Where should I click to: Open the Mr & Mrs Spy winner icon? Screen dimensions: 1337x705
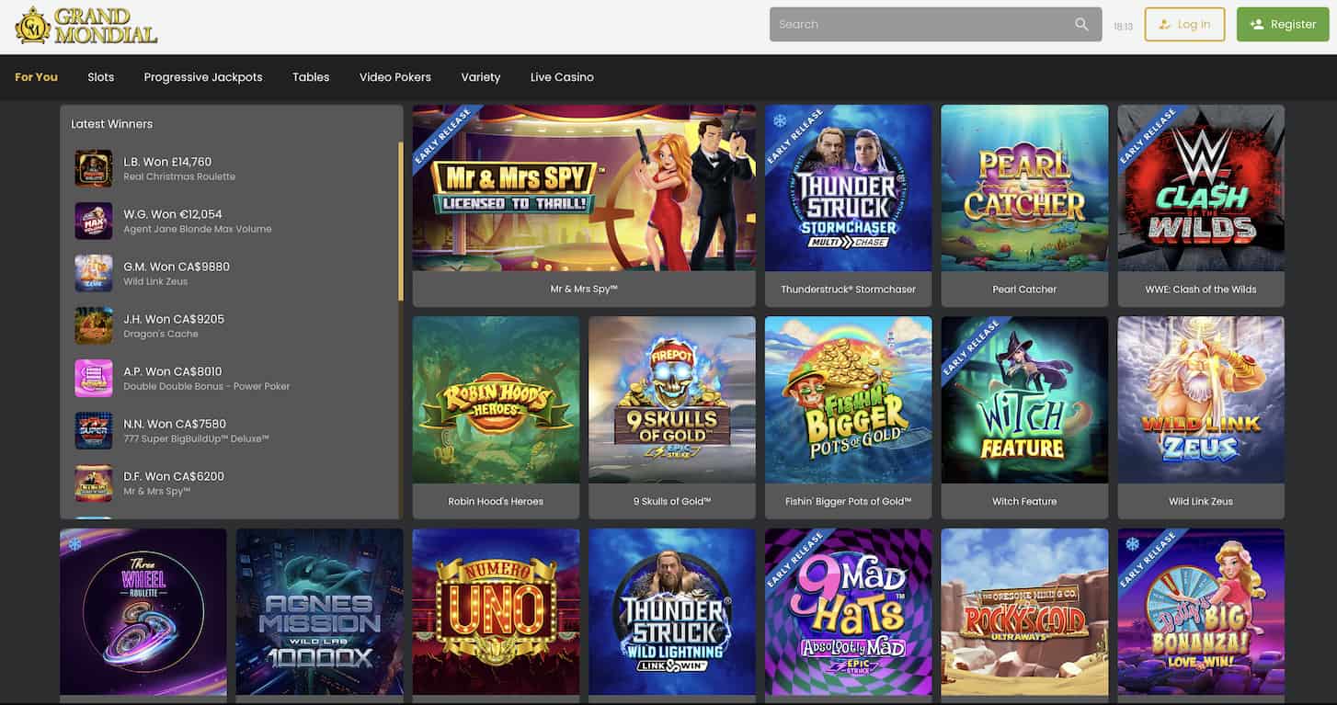[x=94, y=483]
